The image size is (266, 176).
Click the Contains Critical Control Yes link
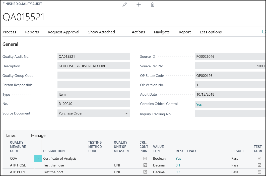pos(199,104)
